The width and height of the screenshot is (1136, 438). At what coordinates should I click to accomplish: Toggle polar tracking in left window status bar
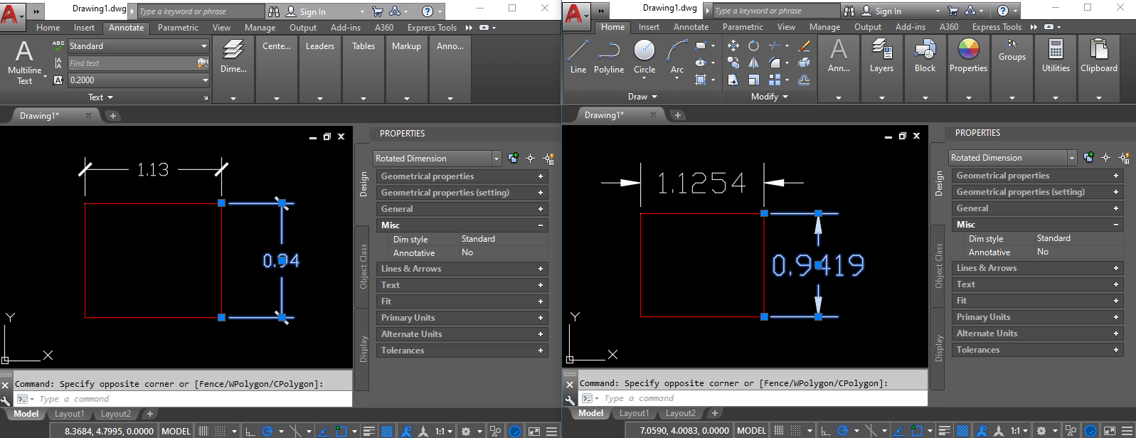267,431
